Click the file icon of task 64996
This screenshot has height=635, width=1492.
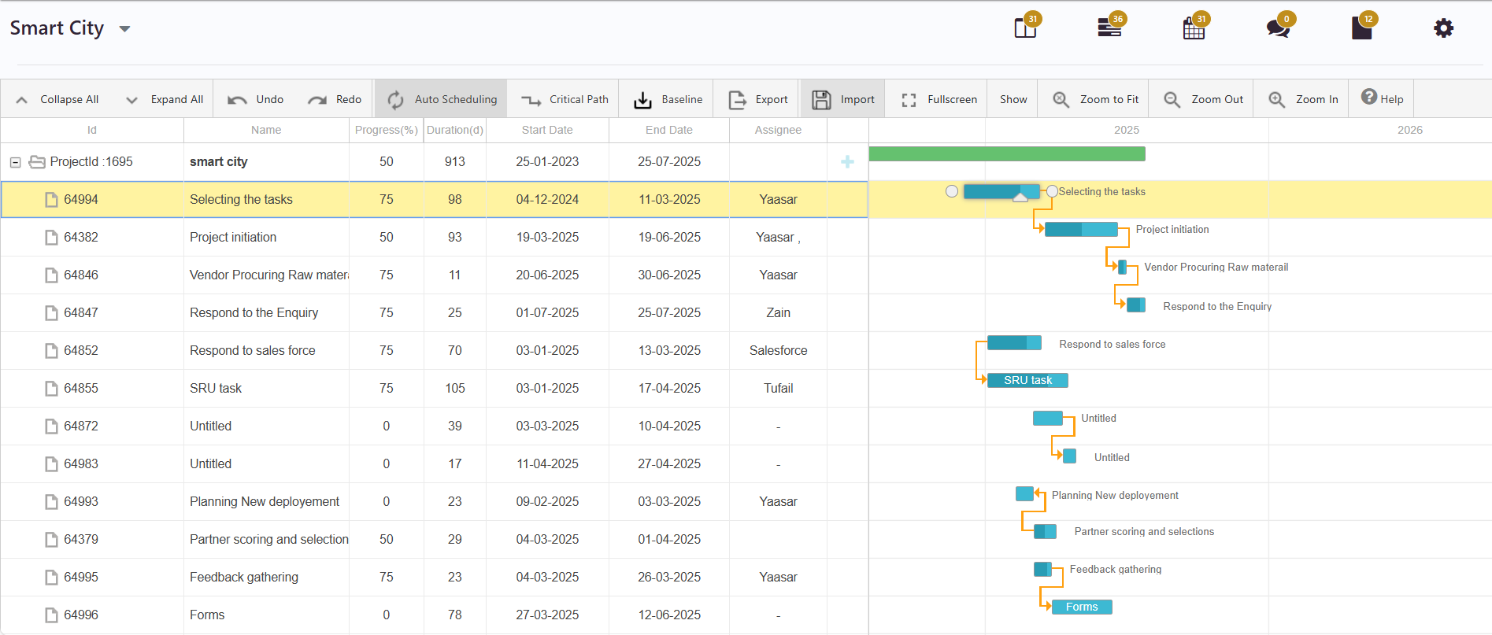tap(51, 615)
